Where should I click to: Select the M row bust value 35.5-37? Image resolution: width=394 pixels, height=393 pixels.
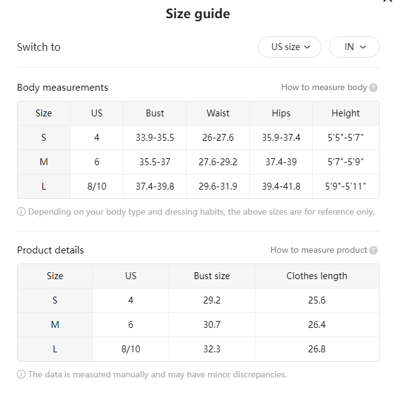click(x=155, y=162)
